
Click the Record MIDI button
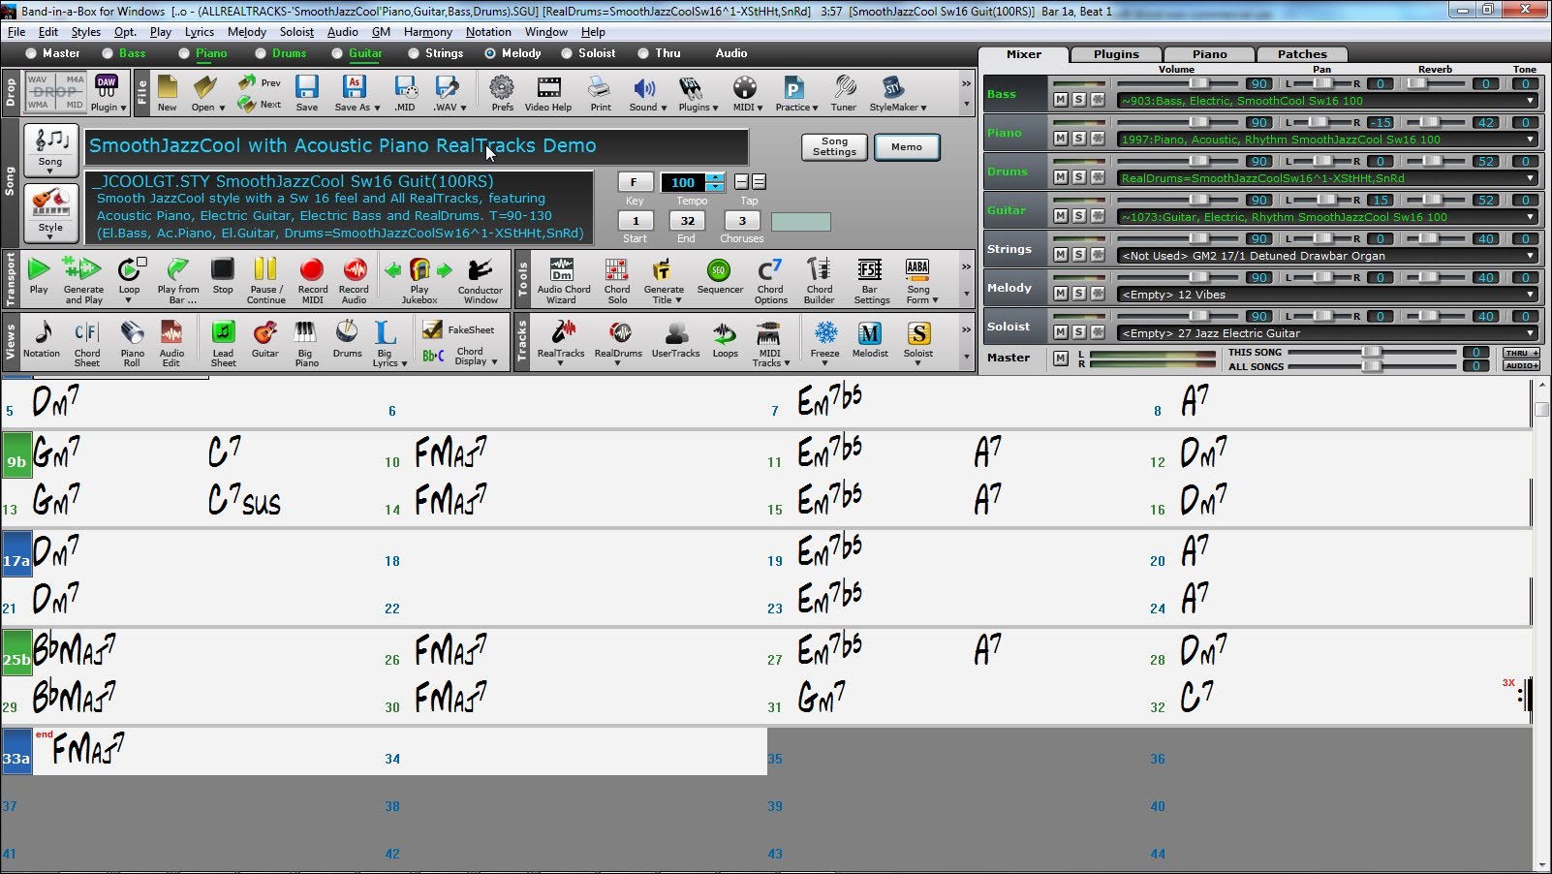point(312,279)
